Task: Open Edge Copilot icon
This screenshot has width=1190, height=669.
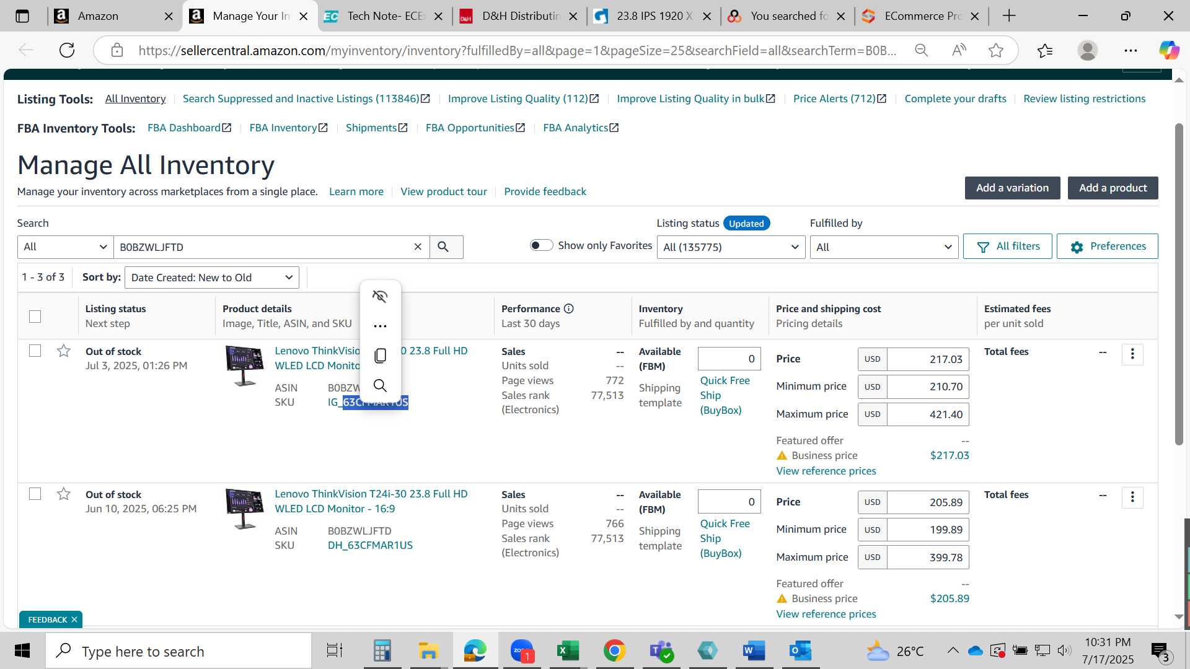Action: pos(1169,50)
